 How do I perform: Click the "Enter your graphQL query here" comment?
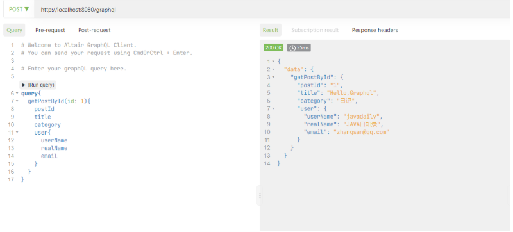74,69
